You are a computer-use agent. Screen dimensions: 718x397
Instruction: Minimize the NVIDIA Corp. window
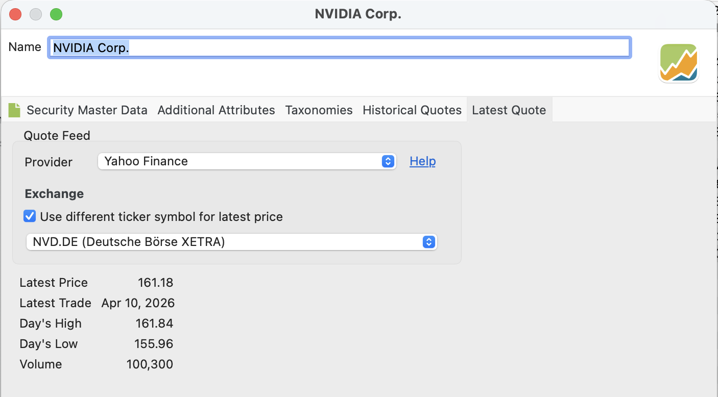click(x=36, y=14)
